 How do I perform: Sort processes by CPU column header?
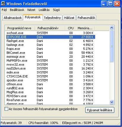coord(70,28)
